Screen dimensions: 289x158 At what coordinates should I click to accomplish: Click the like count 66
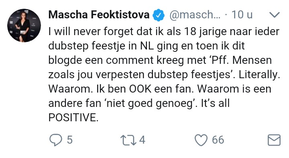(218, 140)
